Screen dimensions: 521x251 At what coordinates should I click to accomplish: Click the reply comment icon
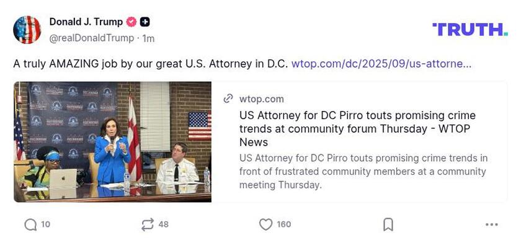[30, 224]
